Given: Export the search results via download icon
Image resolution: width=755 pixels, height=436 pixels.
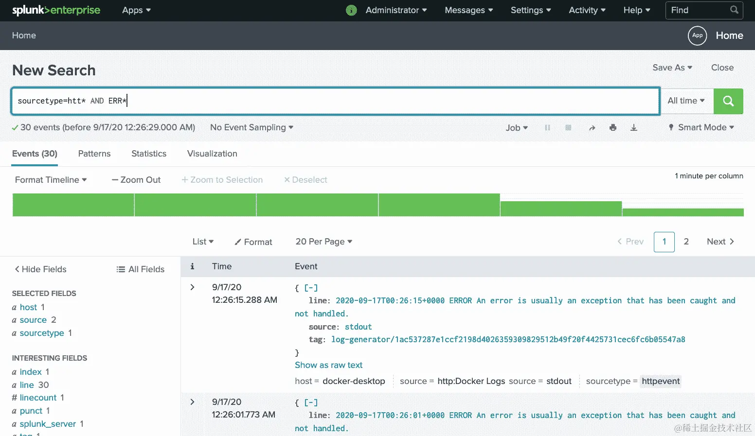Looking at the screenshot, I should [634, 127].
